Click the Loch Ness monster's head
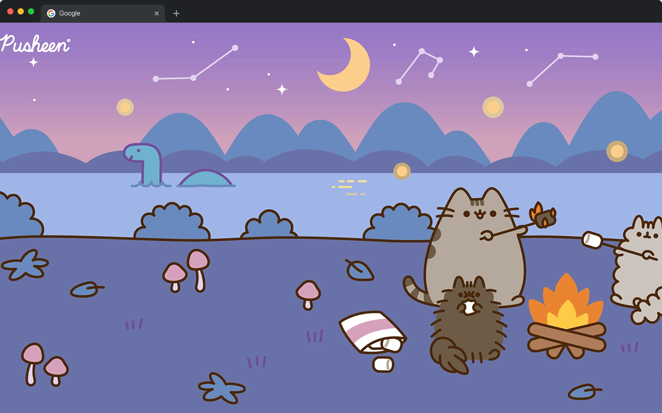 click(x=139, y=153)
